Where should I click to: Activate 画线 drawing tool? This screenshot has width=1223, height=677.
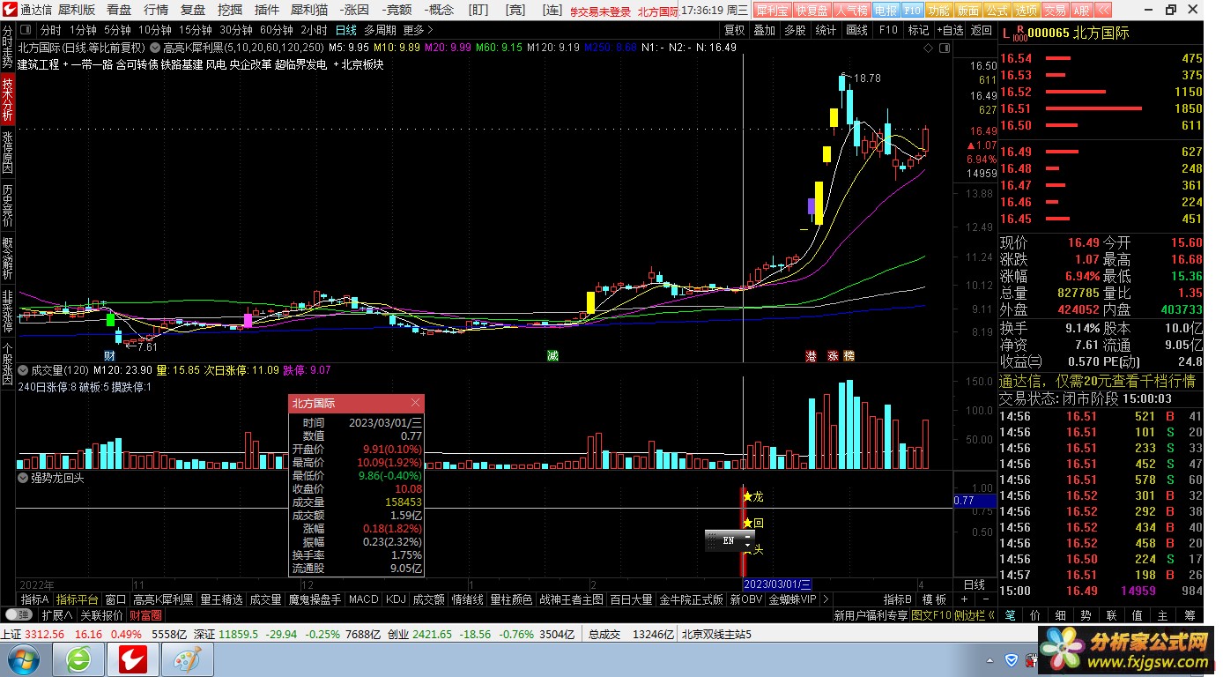[x=856, y=30]
